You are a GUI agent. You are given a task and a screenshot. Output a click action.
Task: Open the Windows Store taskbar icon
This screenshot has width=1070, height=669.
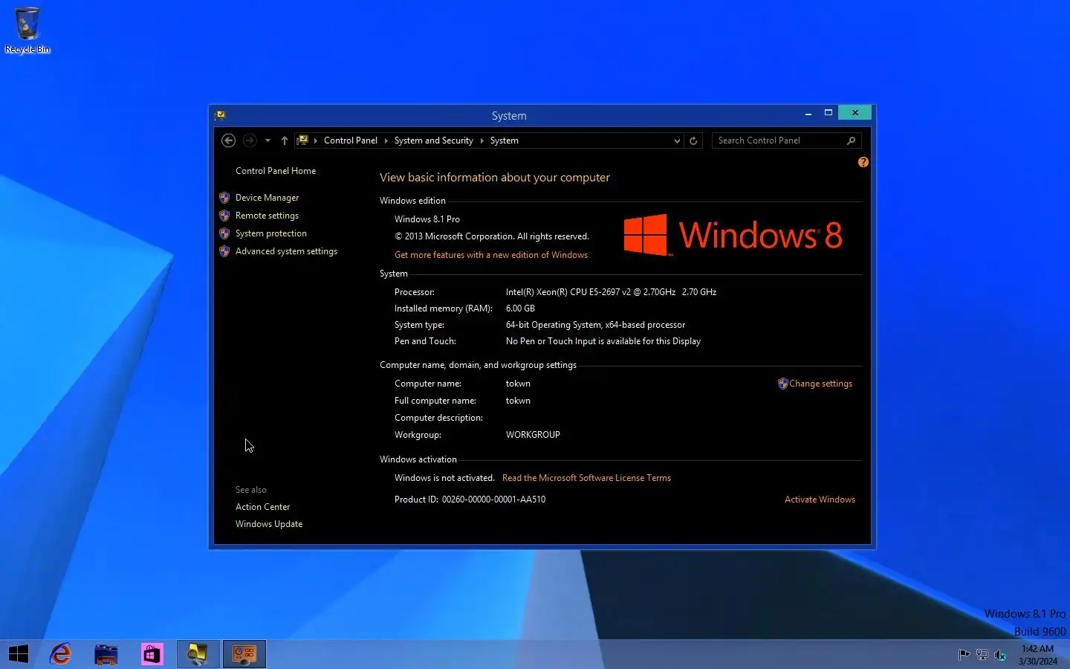152,654
